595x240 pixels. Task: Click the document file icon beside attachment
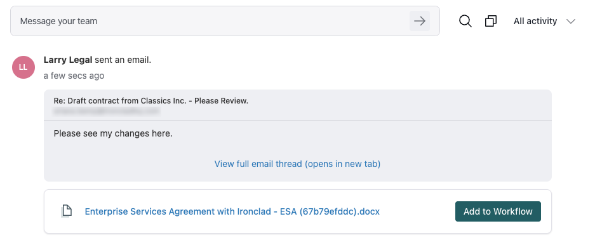[67, 211]
